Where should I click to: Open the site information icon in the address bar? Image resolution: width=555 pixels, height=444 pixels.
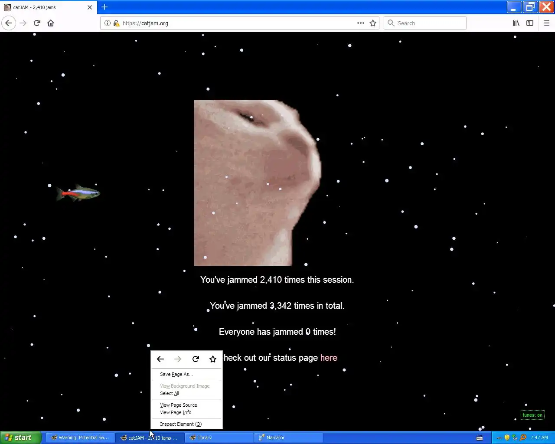point(108,23)
